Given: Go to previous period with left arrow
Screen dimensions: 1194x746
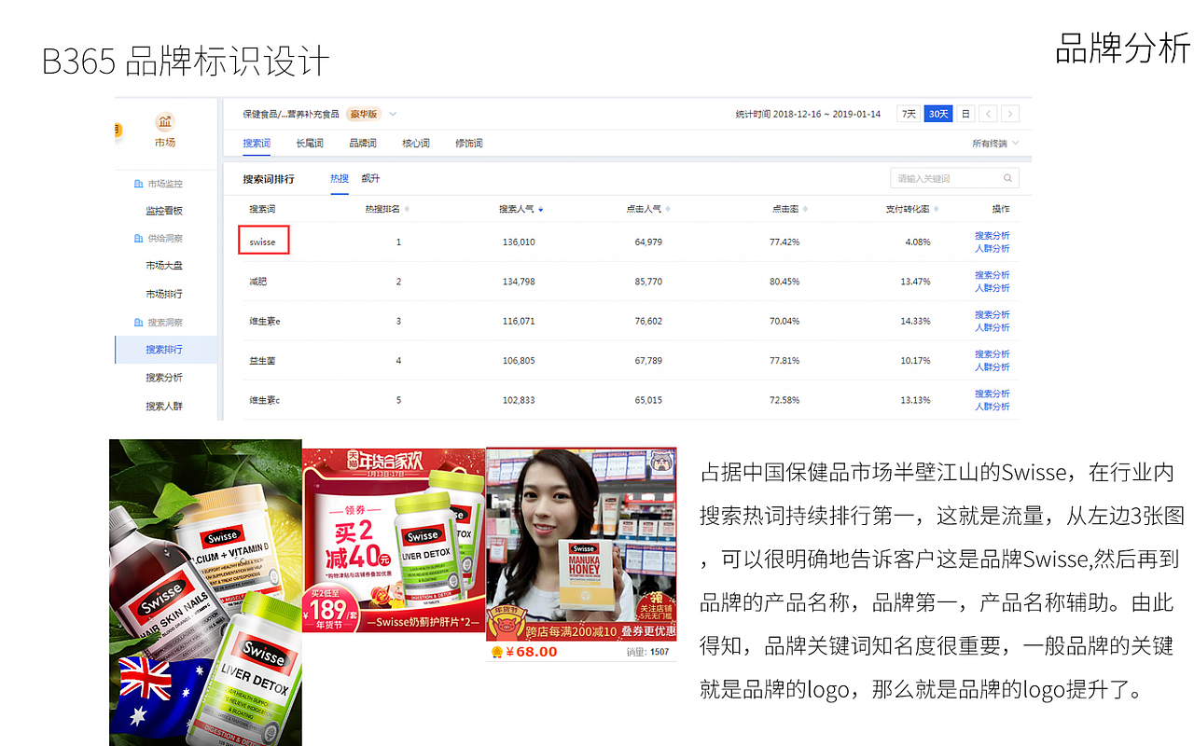Looking at the screenshot, I should point(988,114).
